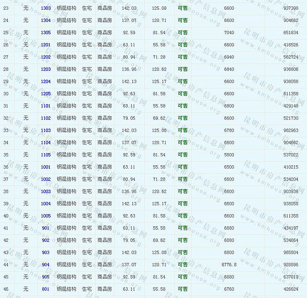Click room number 1202
The image size is (307, 298).
(x=46, y=57)
